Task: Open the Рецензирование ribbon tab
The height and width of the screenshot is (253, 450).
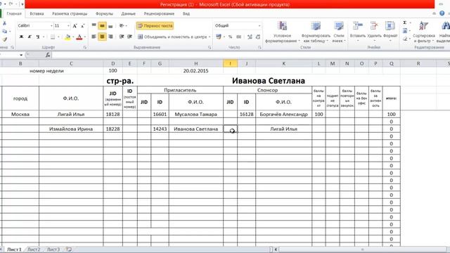Action: (159, 13)
